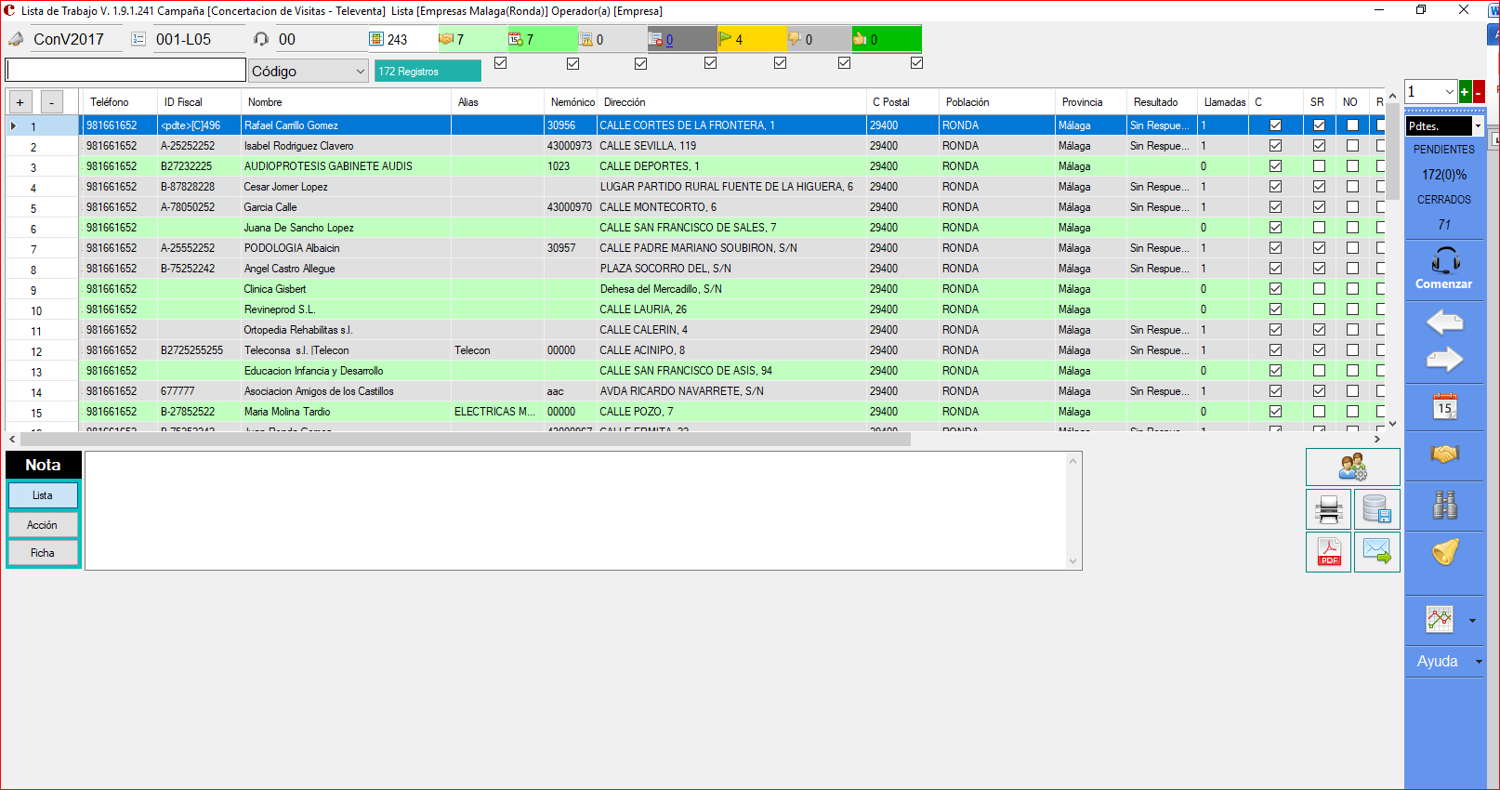Switch to the Ficha tab
The height and width of the screenshot is (790, 1500).
pyautogui.click(x=43, y=553)
